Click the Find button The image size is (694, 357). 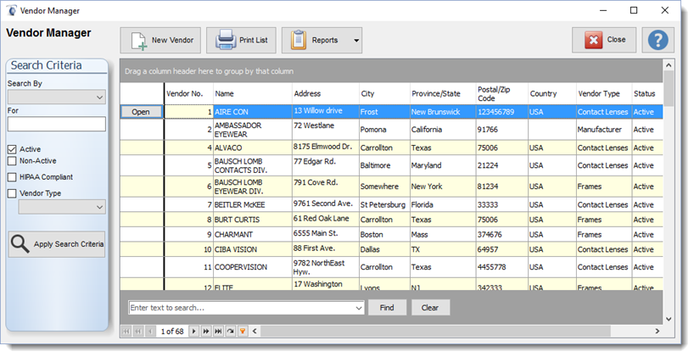(387, 308)
